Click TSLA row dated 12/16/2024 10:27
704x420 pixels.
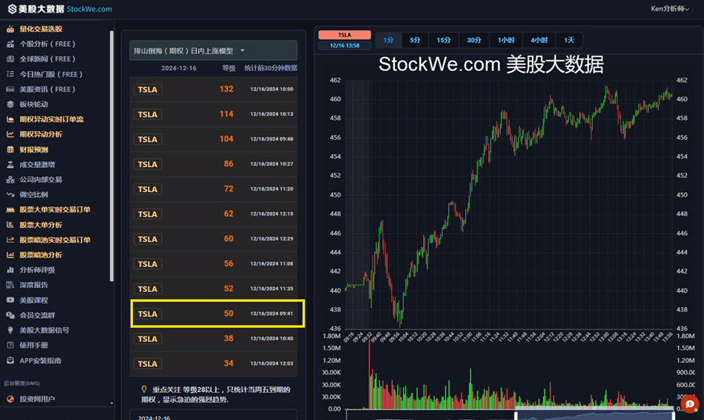[214, 164]
